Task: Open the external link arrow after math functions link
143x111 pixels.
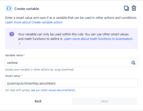Action: [x=19, y=44]
